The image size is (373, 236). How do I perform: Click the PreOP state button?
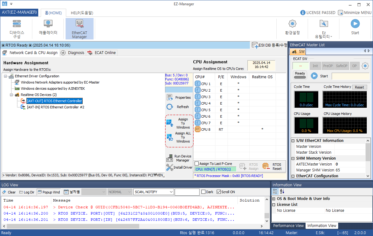pyautogui.click(x=328, y=66)
